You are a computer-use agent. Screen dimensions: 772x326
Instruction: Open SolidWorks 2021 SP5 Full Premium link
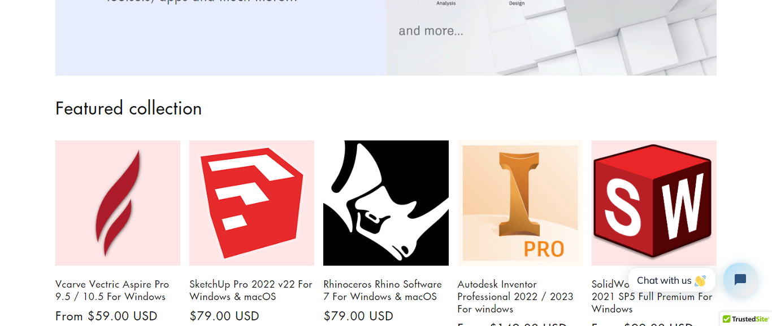point(652,296)
